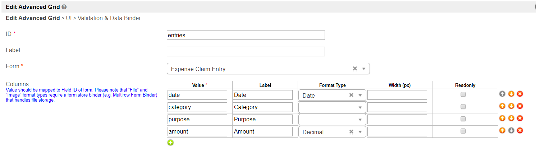Screen dimensions: 536x159
Task: Click the green add column icon
Action: [170, 142]
